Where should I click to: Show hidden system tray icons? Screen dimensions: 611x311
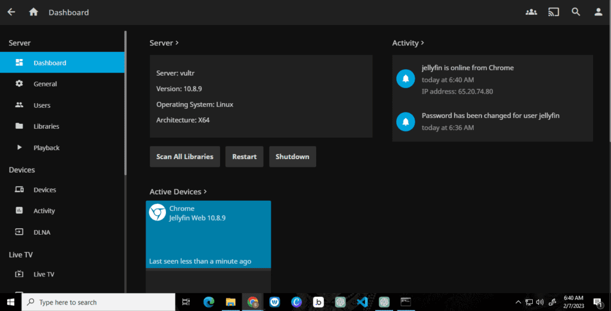519,302
